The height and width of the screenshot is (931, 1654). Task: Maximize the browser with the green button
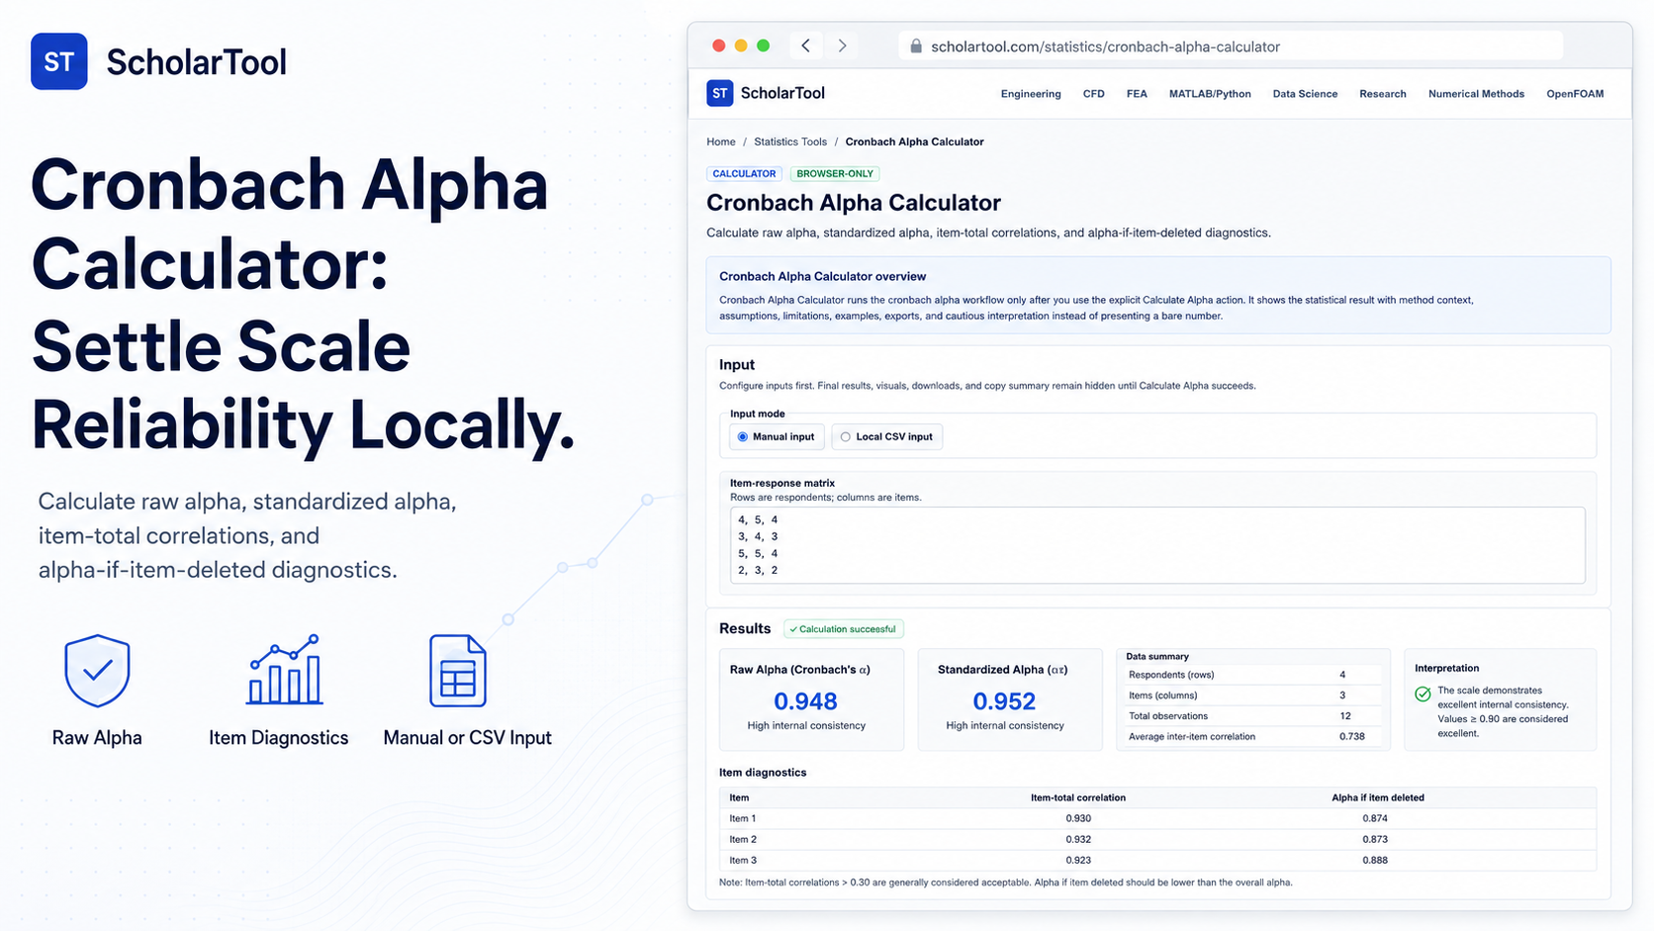pos(763,46)
